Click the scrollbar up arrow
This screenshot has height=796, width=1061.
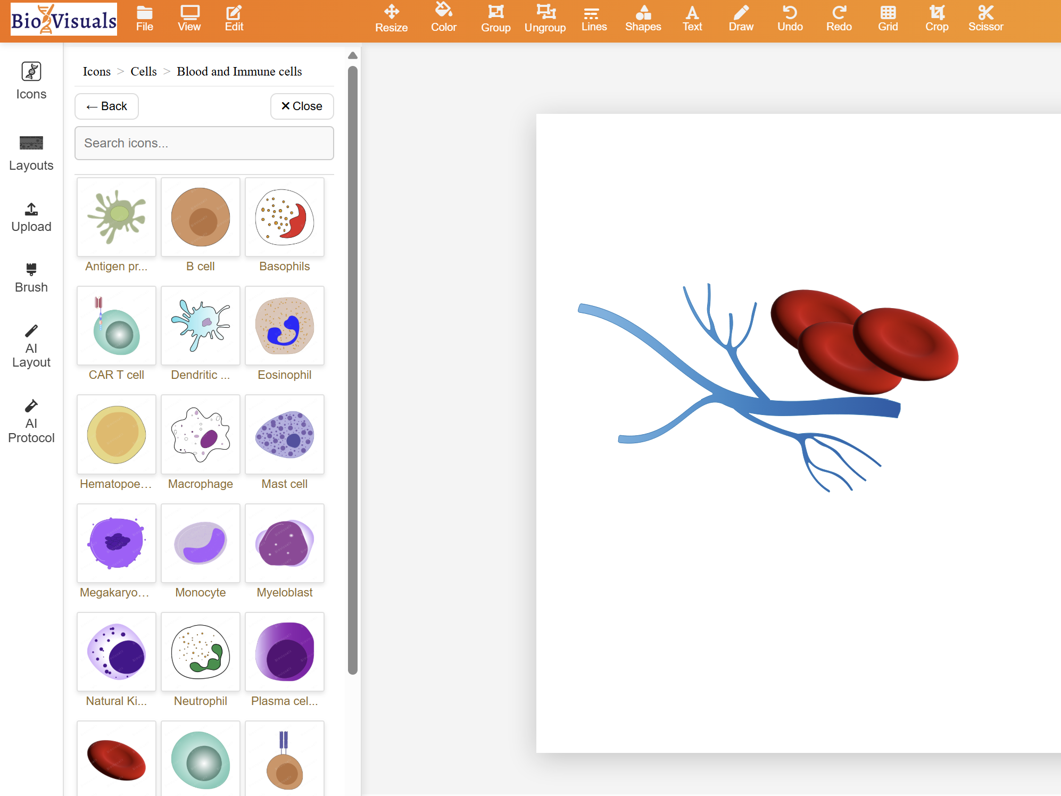coord(352,55)
